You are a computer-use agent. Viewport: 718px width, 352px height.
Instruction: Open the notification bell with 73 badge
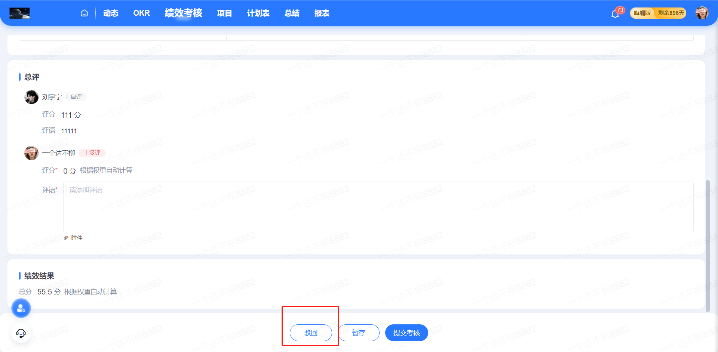click(615, 14)
